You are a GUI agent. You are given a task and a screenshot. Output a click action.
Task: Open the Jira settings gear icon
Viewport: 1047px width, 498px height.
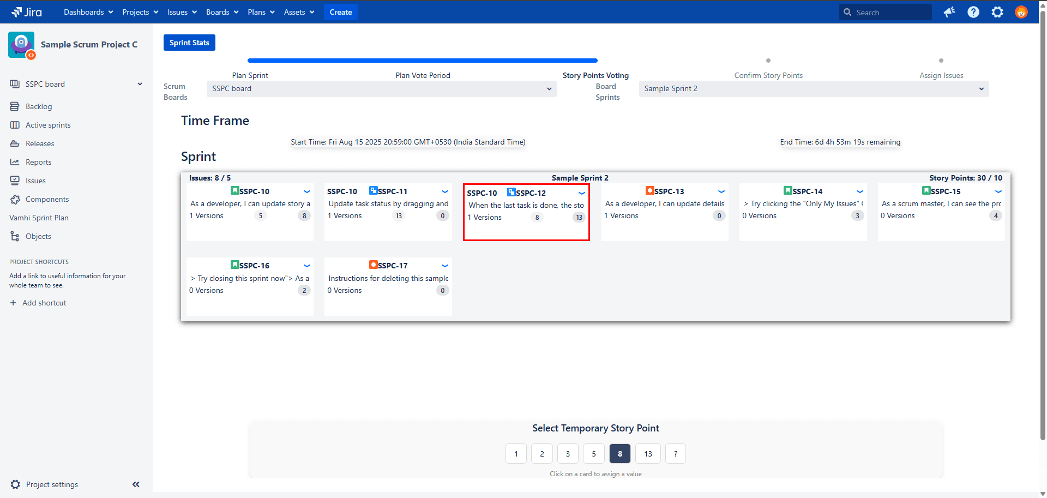pyautogui.click(x=997, y=12)
